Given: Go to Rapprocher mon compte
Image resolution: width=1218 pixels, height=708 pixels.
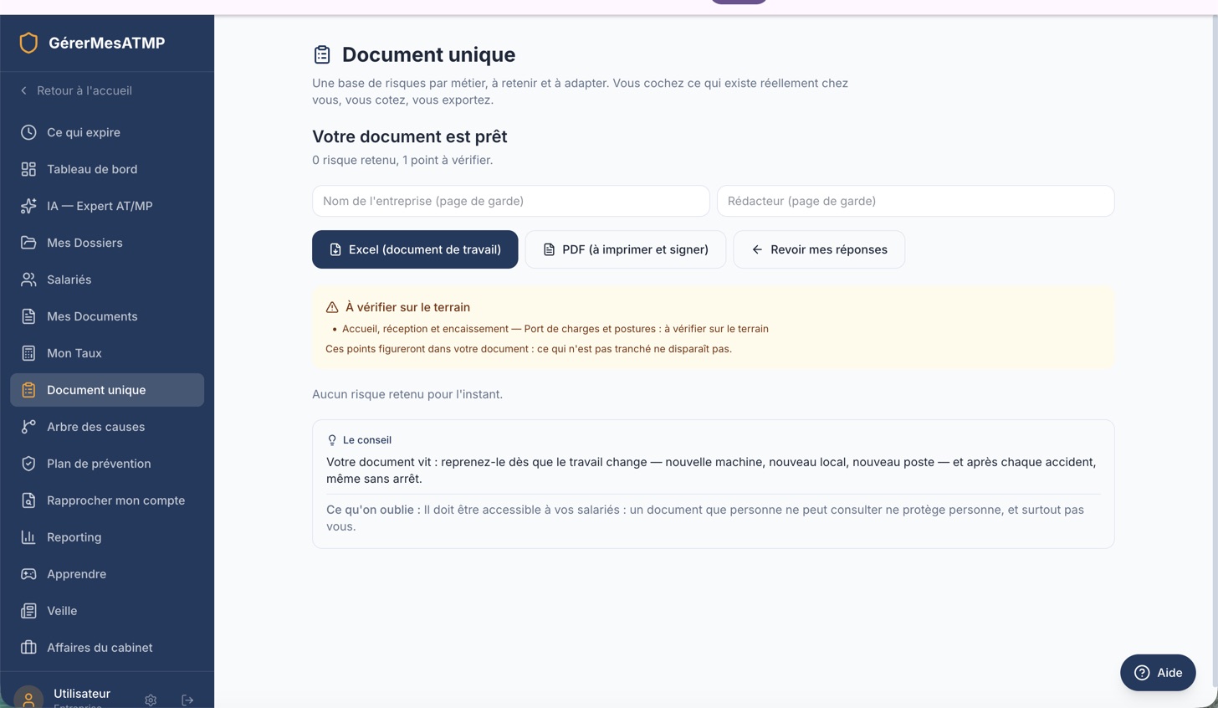Looking at the screenshot, I should [107, 500].
